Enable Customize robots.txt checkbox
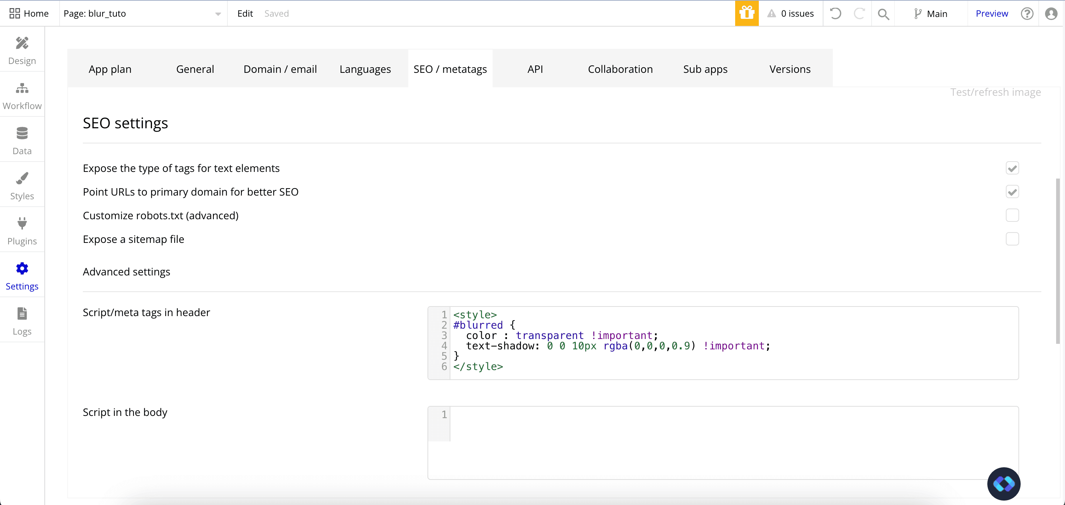Viewport: 1065px width, 505px height. [x=1012, y=215]
